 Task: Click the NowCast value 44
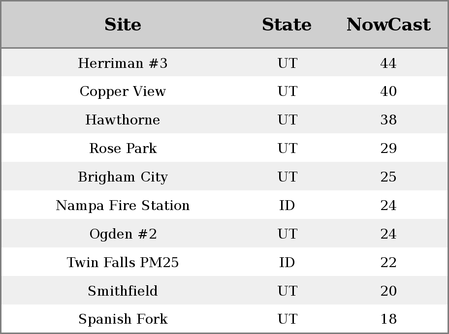(388, 63)
